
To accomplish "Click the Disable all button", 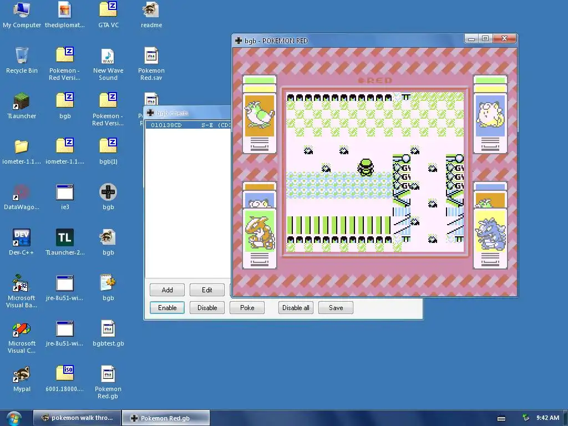I will [296, 307].
